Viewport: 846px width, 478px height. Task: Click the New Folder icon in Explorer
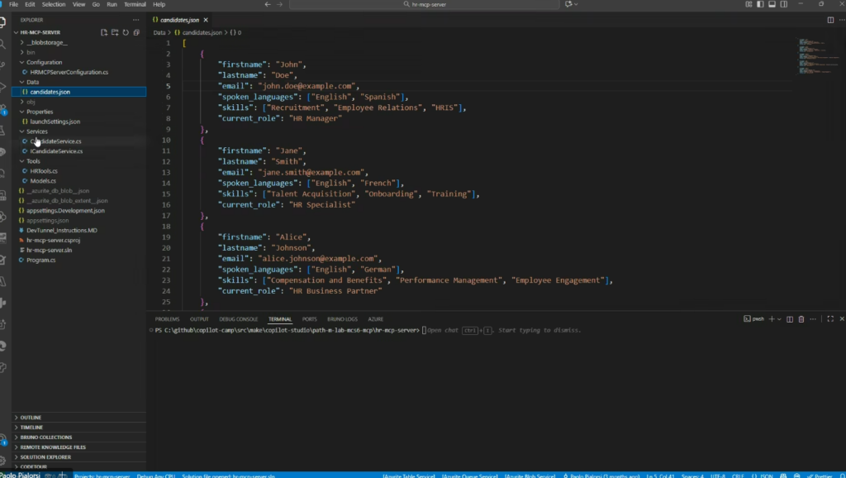point(114,32)
